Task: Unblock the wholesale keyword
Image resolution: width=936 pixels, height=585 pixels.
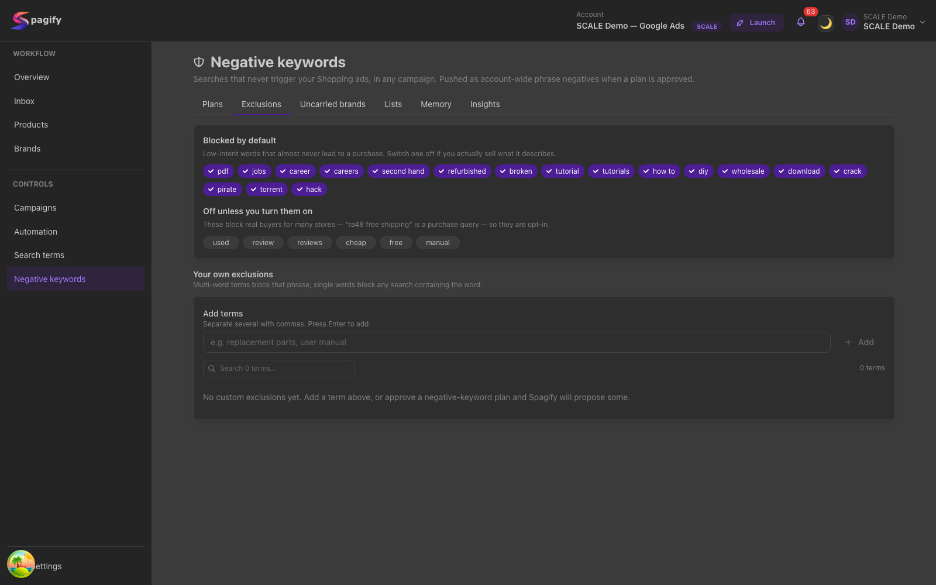Action: click(x=744, y=171)
